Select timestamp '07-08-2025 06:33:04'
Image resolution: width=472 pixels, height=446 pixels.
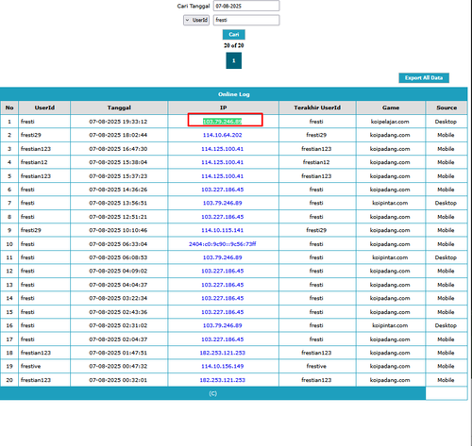point(118,244)
